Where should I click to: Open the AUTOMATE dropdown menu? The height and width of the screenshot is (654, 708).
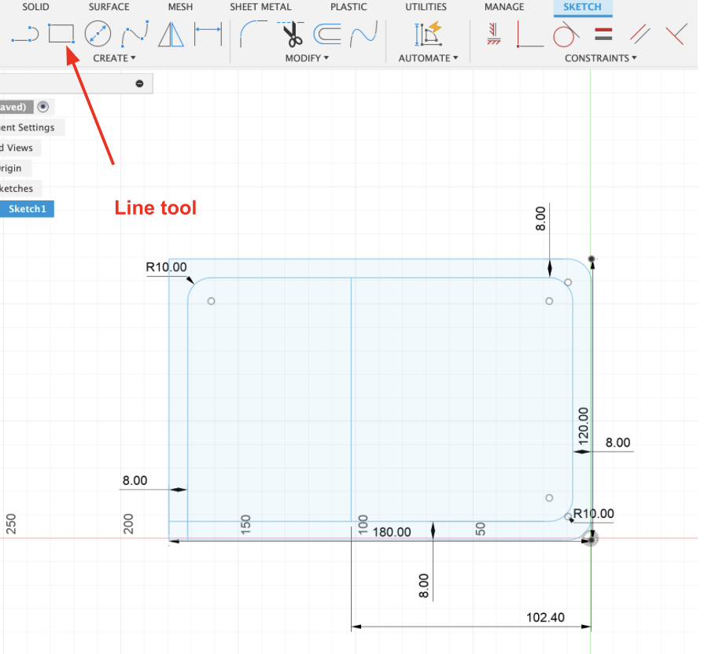[x=428, y=58]
